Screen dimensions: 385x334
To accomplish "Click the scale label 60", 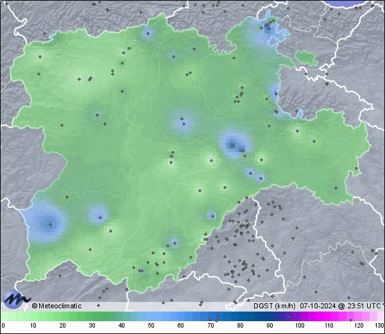I will point(180,326).
